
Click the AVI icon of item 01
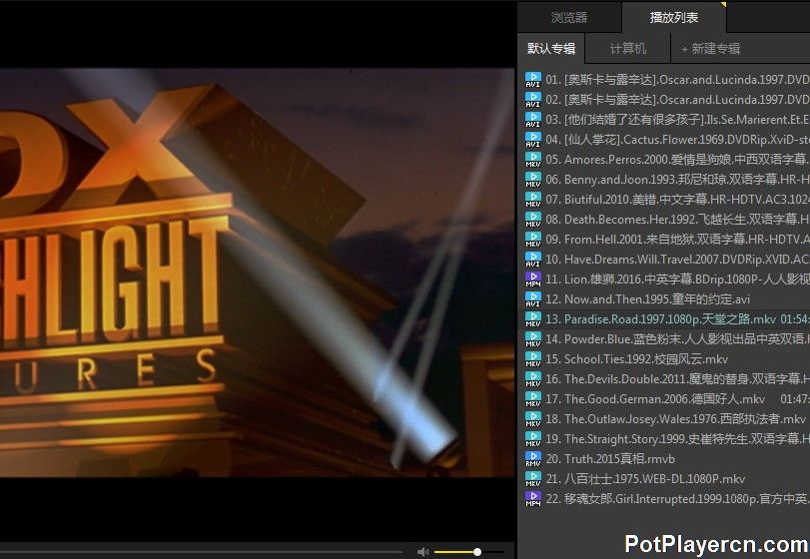533,80
